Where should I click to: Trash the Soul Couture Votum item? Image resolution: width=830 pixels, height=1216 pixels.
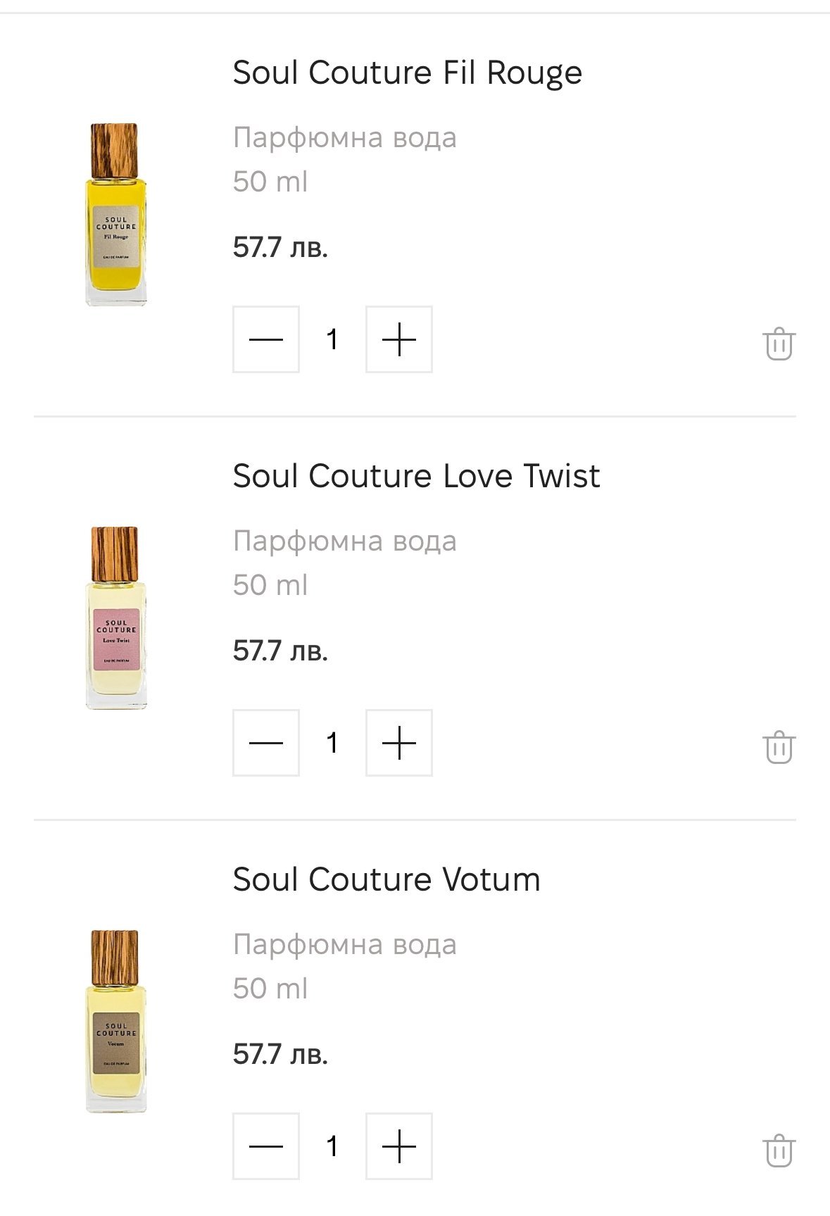tap(779, 1150)
